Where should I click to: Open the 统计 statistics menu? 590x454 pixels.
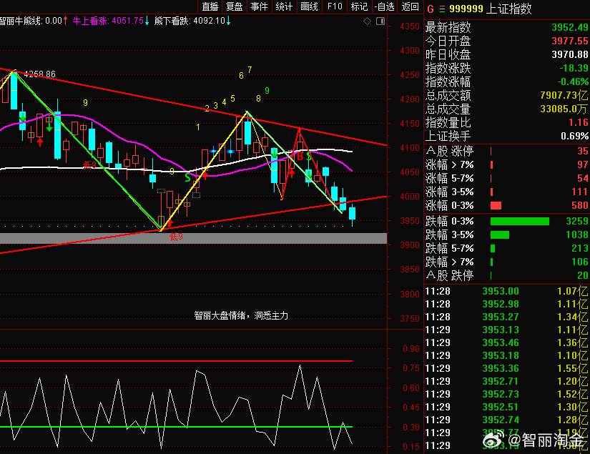(x=284, y=6)
